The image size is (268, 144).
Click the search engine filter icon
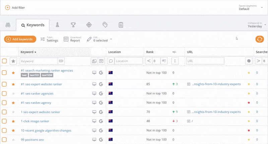point(101,61)
